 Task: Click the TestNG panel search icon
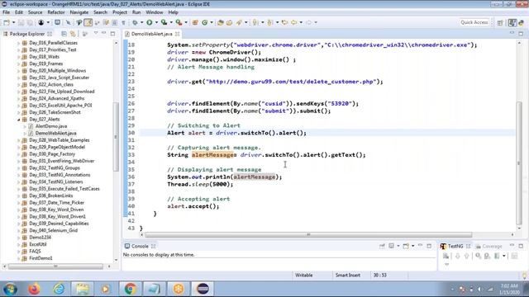click(478, 256)
